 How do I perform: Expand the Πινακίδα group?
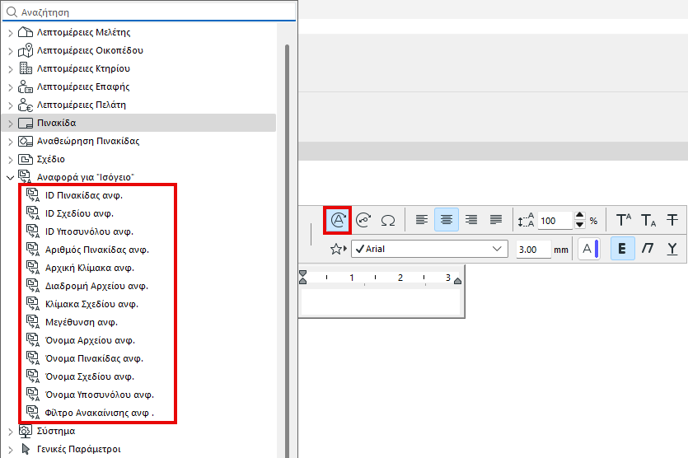[11, 124]
